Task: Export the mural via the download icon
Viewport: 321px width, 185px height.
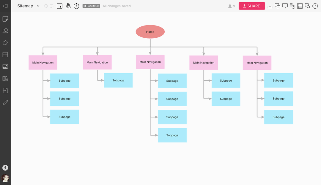Action: [x=270, y=6]
